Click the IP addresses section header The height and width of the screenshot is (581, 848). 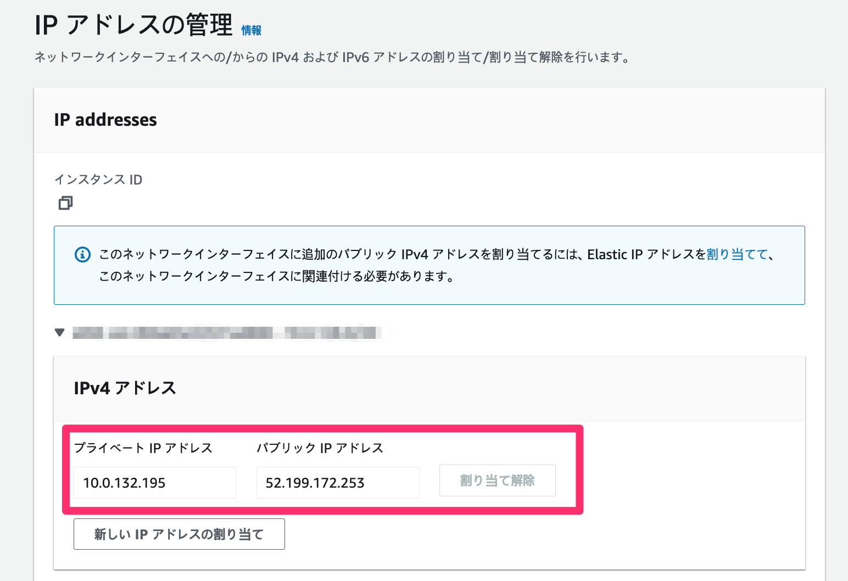pyautogui.click(x=105, y=120)
